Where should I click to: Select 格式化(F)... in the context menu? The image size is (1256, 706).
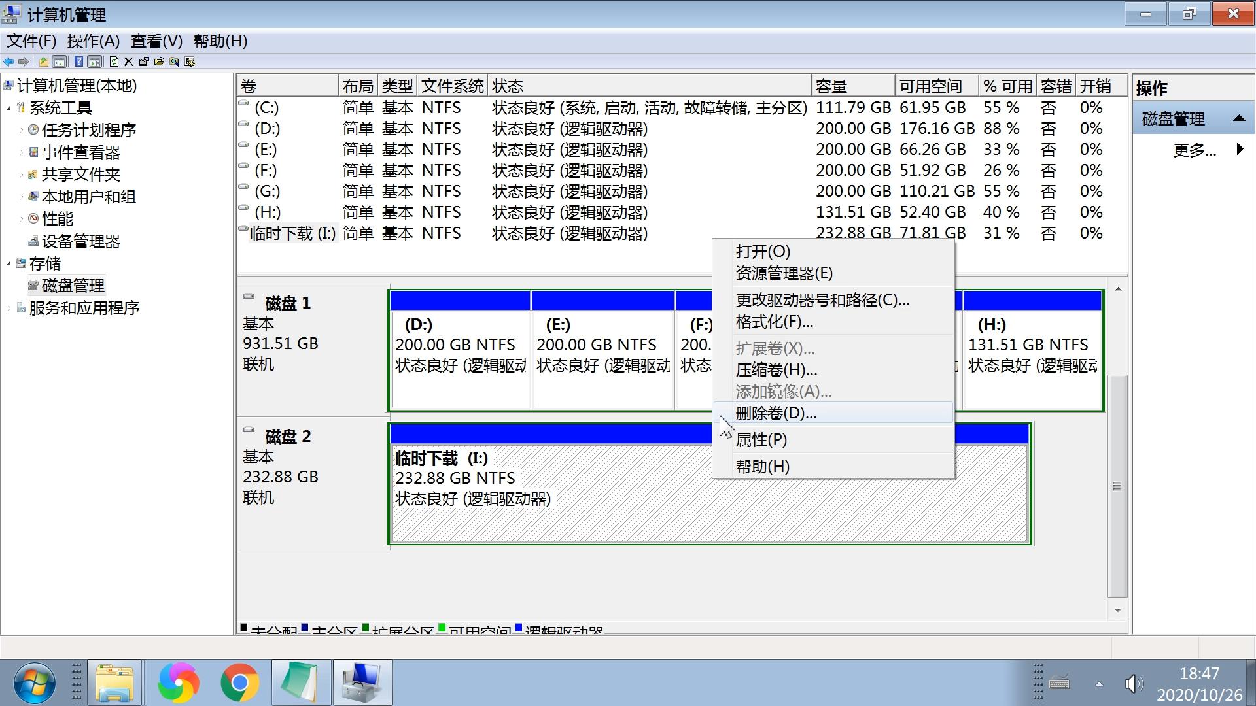click(x=774, y=322)
